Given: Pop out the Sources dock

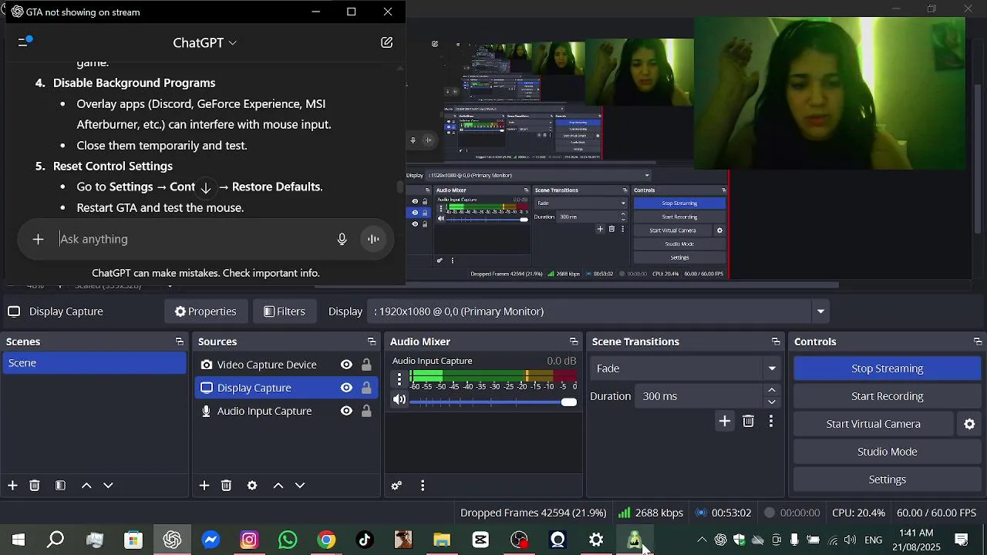Looking at the screenshot, I should tap(372, 341).
